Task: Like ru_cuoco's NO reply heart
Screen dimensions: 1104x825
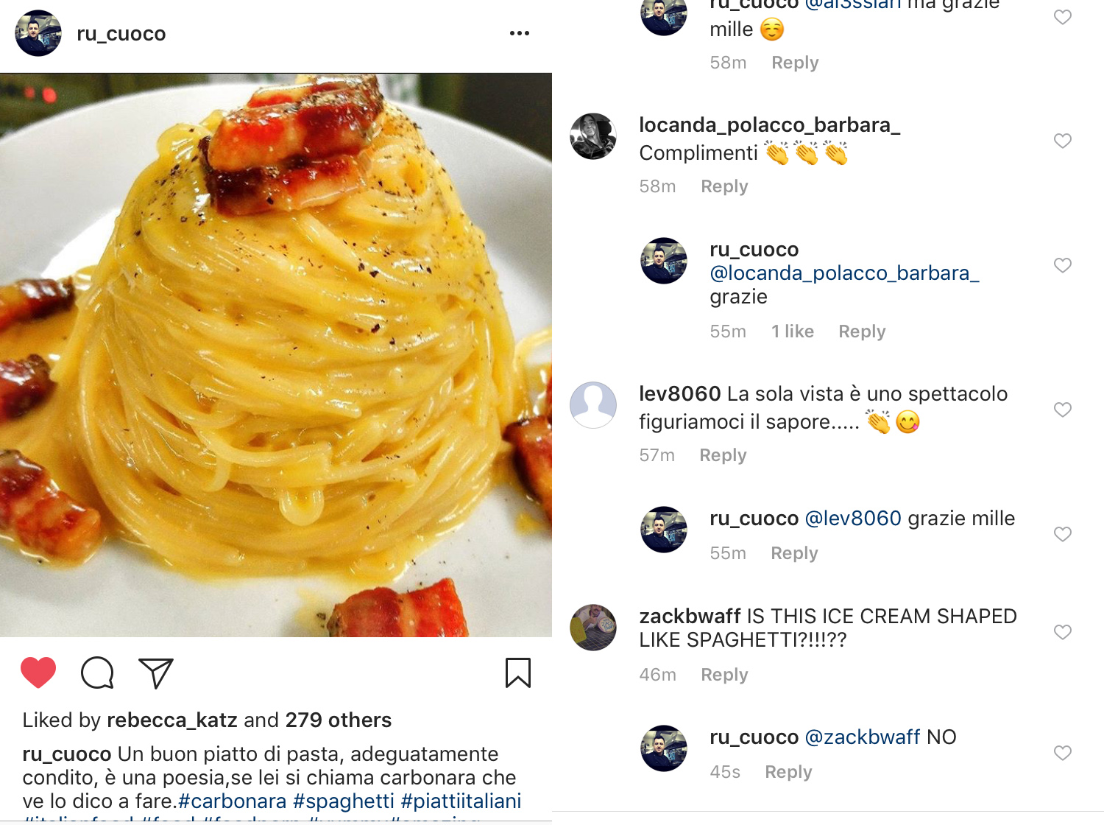Action: coord(1062,753)
